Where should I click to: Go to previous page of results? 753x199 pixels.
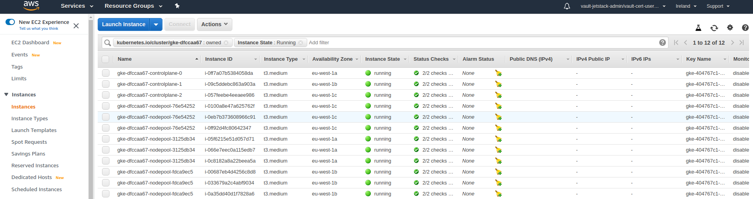coord(686,43)
